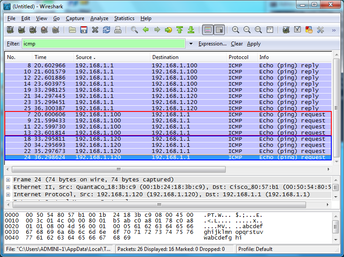Open the File menu

[11, 18]
